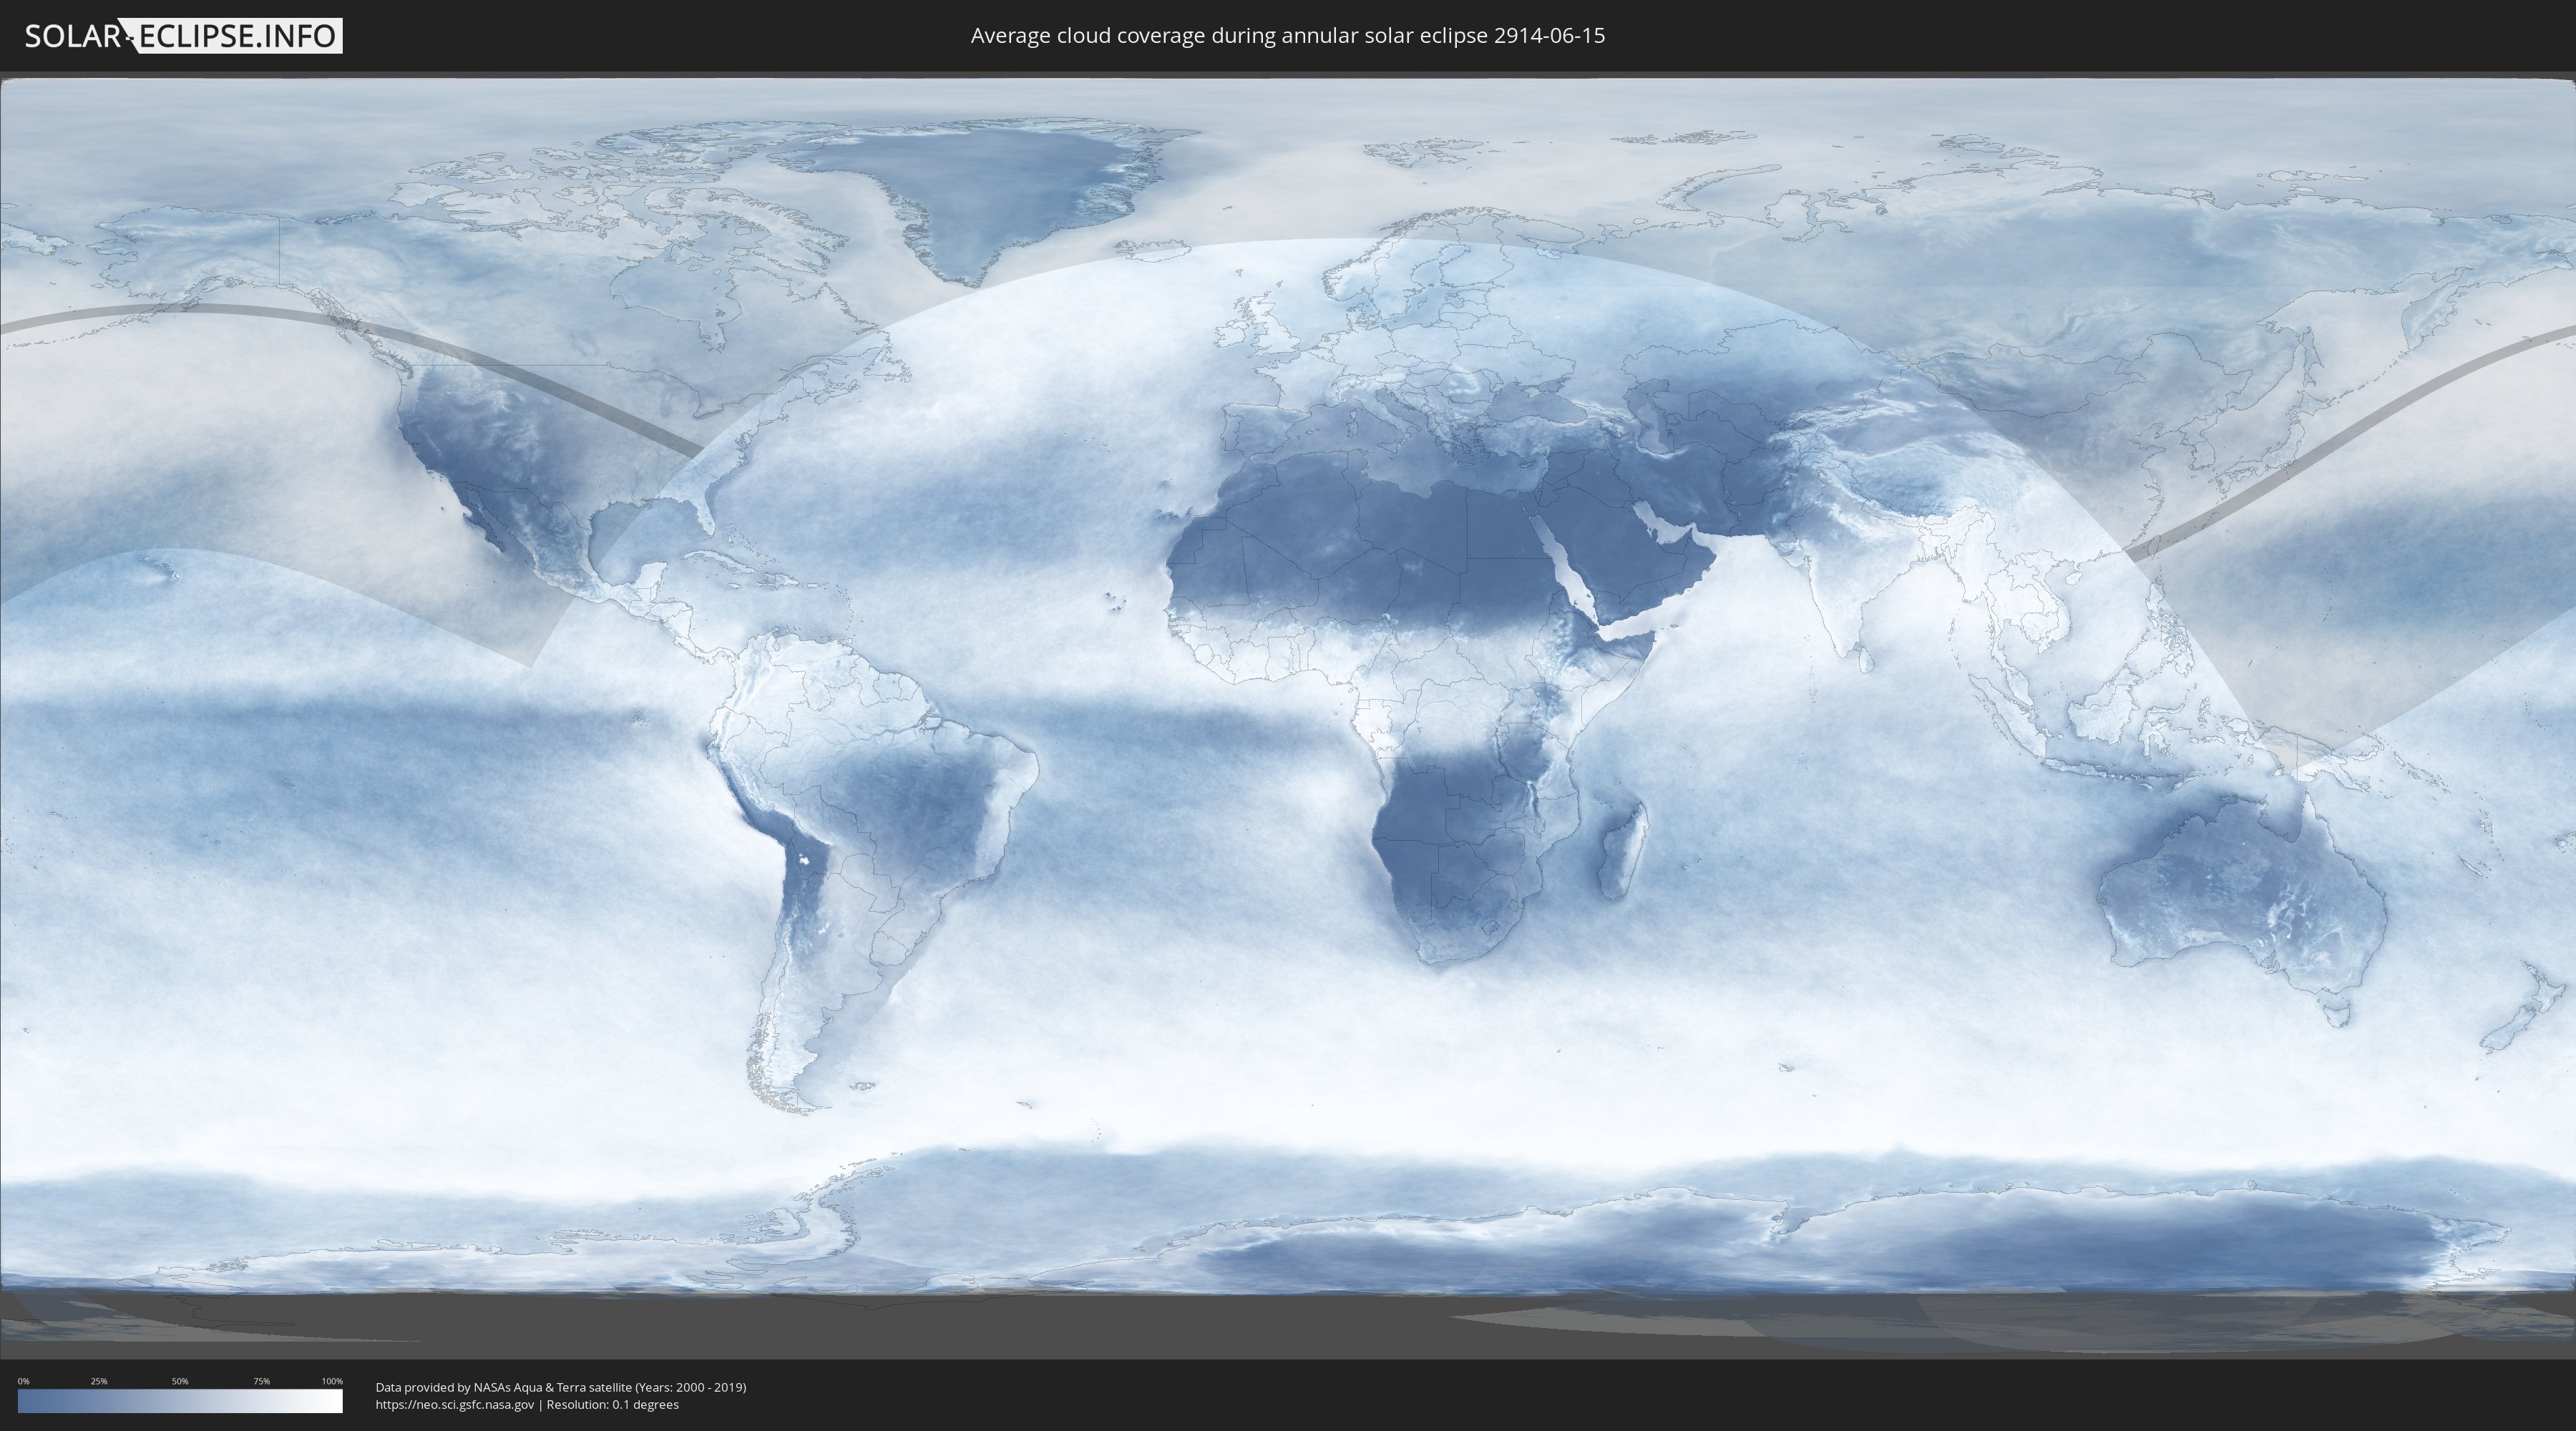Click 'Data provided by NASAs Aqua & Terra satellite' text
This screenshot has height=1431, width=2576.
tap(504, 1387)
